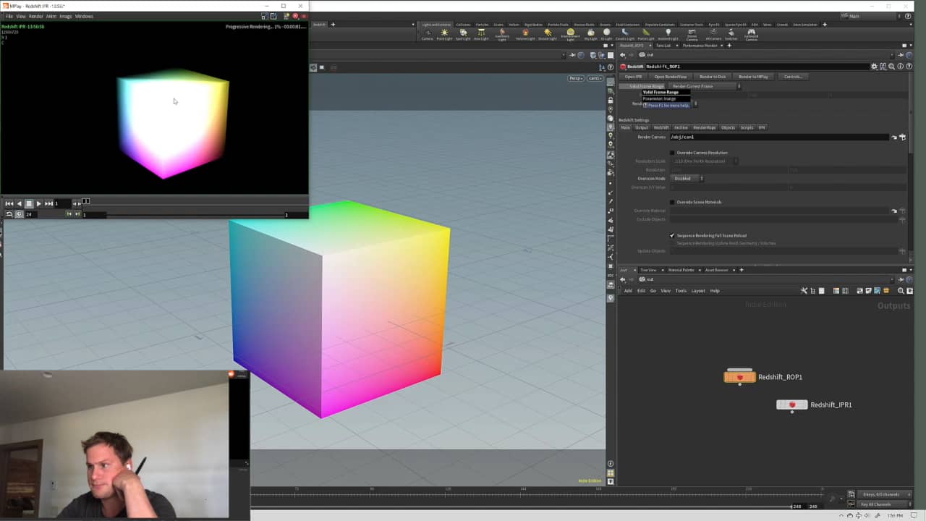This screenshot has width=926, height=521.
Task: Click network editor find magnifier icon
Action: [x=901, y=291]
